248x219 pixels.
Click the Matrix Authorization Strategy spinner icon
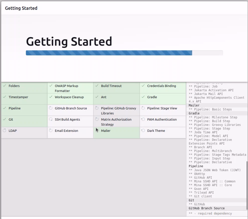coord(97,119)
